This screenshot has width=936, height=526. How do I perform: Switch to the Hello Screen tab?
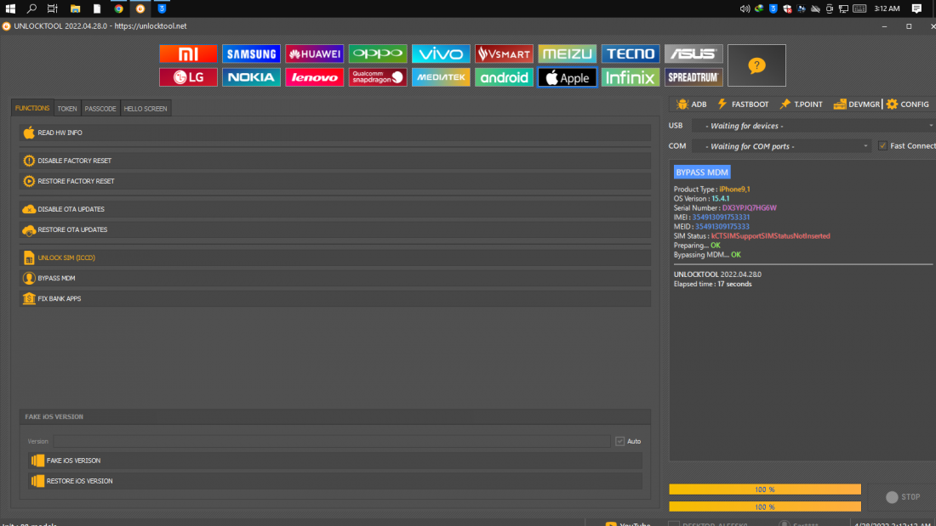145,109
